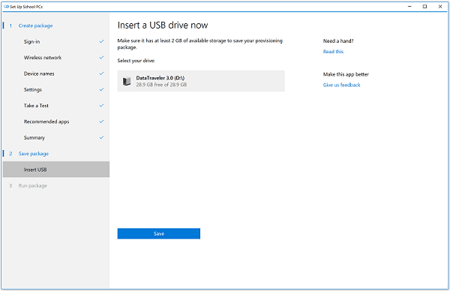Screen dimensions: 450x291
Task: Click the checkmark next to Sign-in
Action: (x=101, y=41)
